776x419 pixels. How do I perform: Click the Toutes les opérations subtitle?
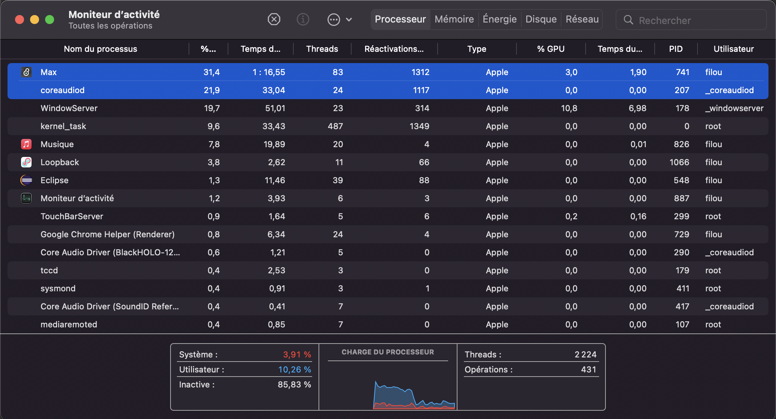[110, 26]
